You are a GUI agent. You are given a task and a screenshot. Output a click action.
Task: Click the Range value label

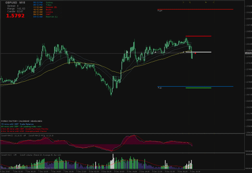tap(16, 9)
